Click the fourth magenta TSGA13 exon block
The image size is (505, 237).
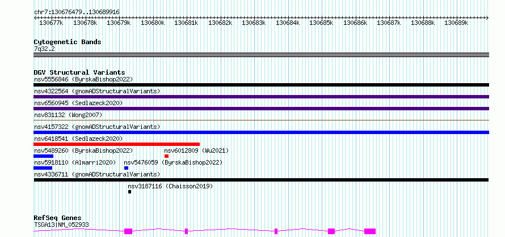click(331, 231)
